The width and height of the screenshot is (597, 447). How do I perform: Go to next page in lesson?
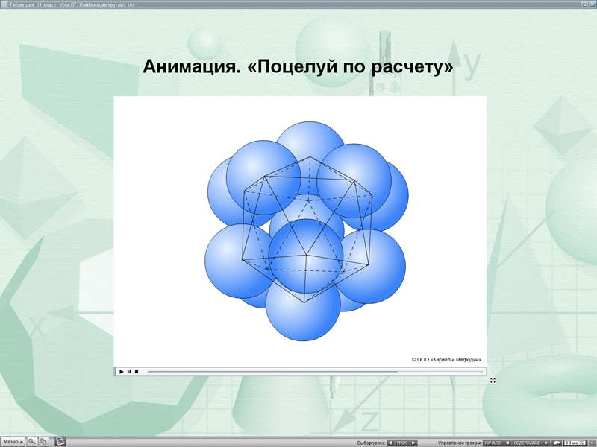(546, 443)
